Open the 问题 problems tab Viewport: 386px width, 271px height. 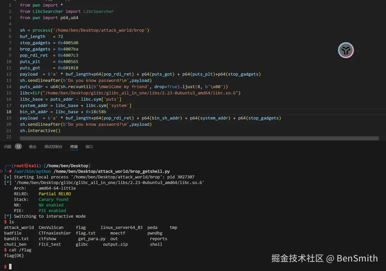8,147
